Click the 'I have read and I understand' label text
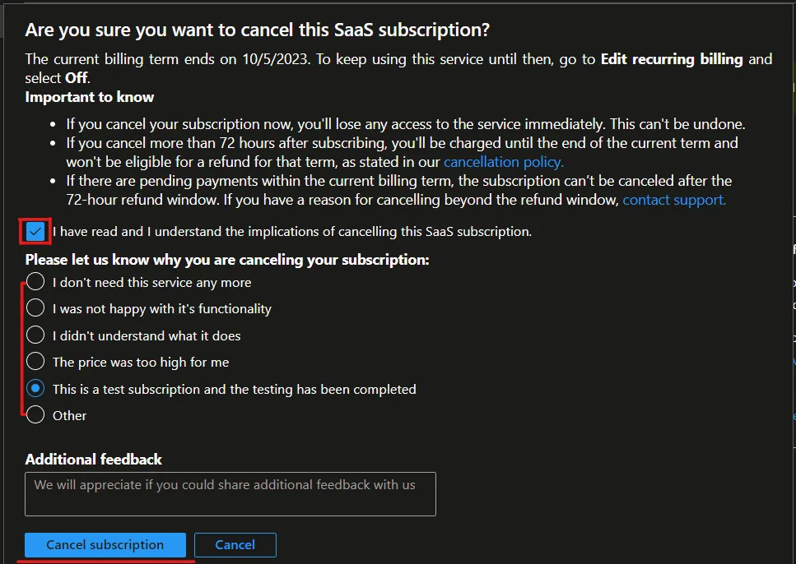 pos(292,232)
